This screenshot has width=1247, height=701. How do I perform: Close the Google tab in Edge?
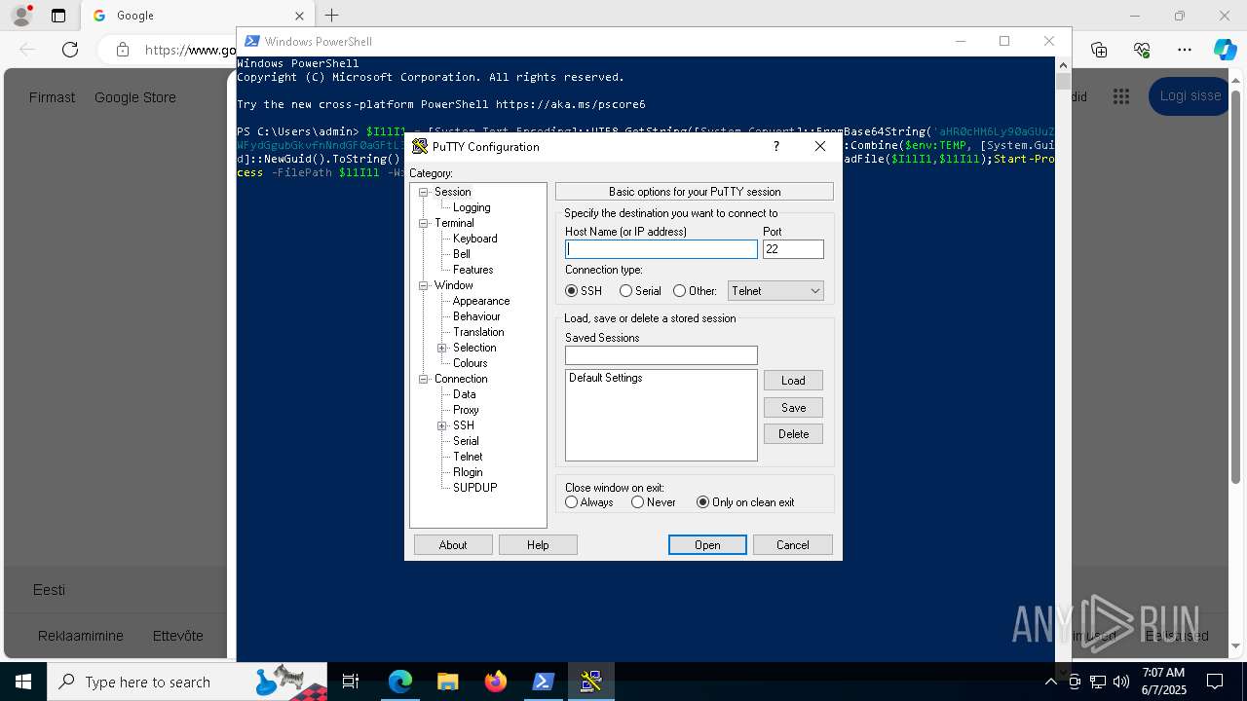coord(299,16)
